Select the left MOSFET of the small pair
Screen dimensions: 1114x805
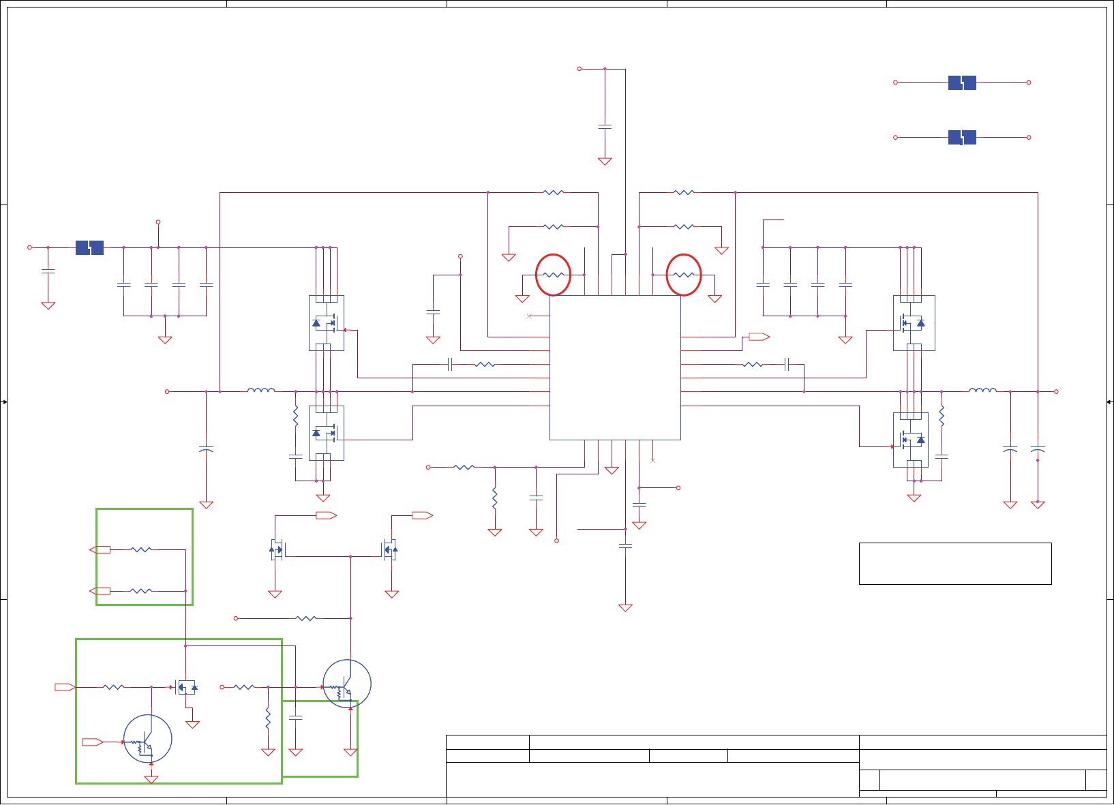click(277, 549)
